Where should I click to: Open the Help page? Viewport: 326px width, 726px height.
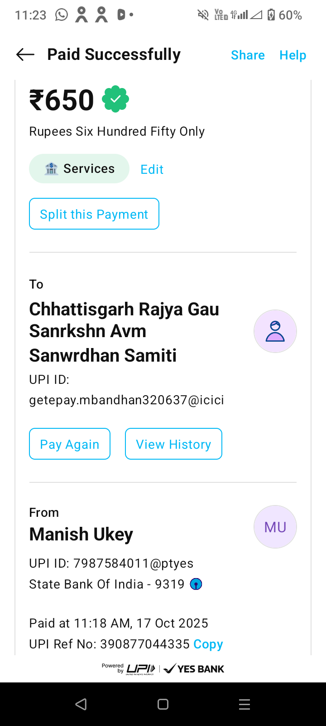coord(292,55)
